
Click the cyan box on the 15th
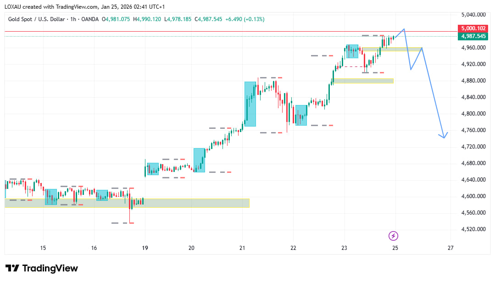51,197
